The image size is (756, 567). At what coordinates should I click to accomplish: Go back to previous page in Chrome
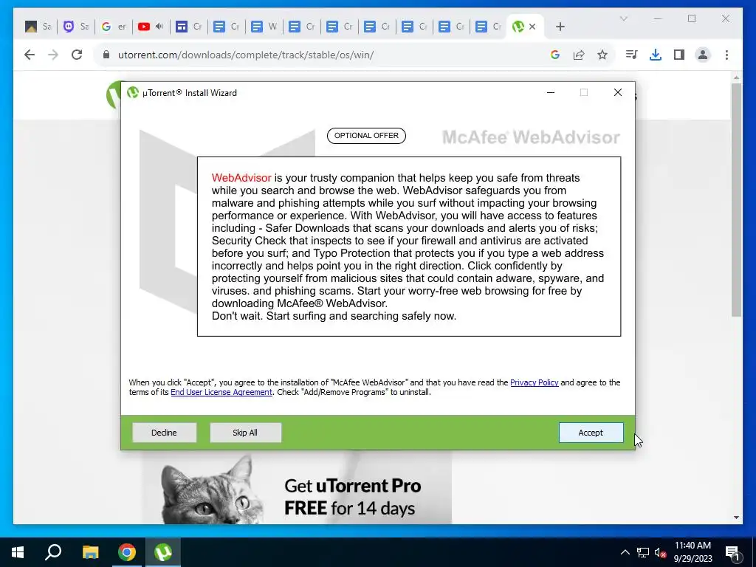point(30,55)
